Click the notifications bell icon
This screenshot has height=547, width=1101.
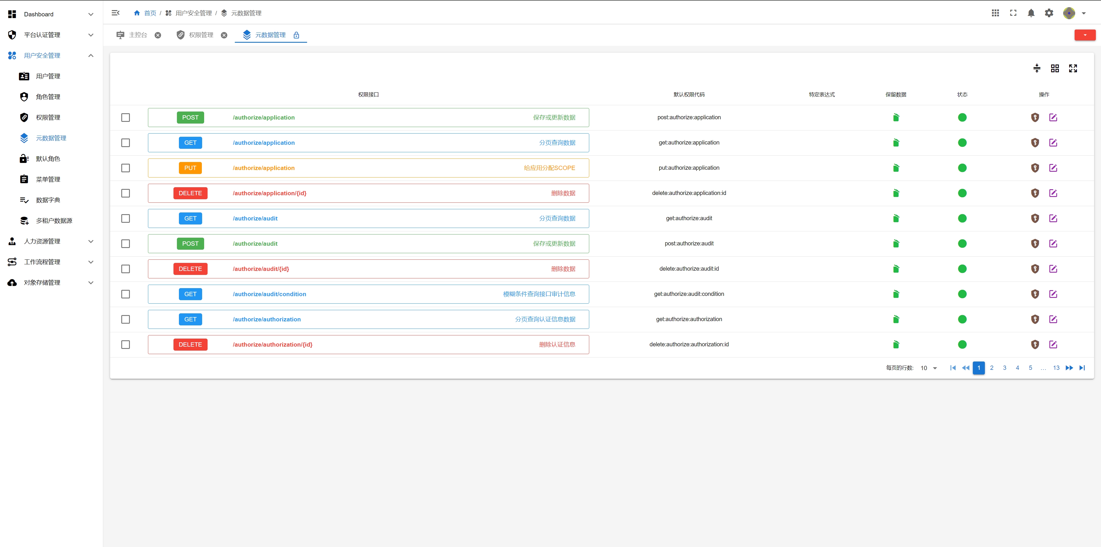[x=1031, y=13]
